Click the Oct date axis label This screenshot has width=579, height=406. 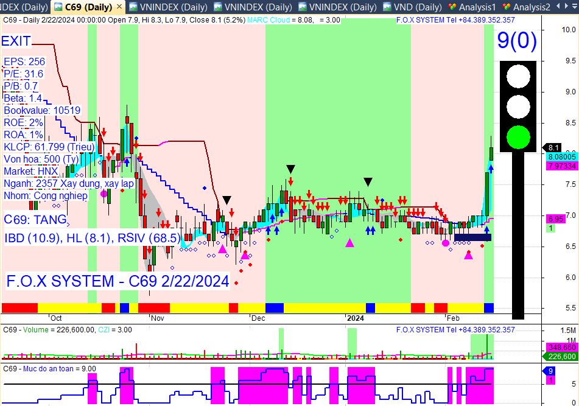[56, 318]
